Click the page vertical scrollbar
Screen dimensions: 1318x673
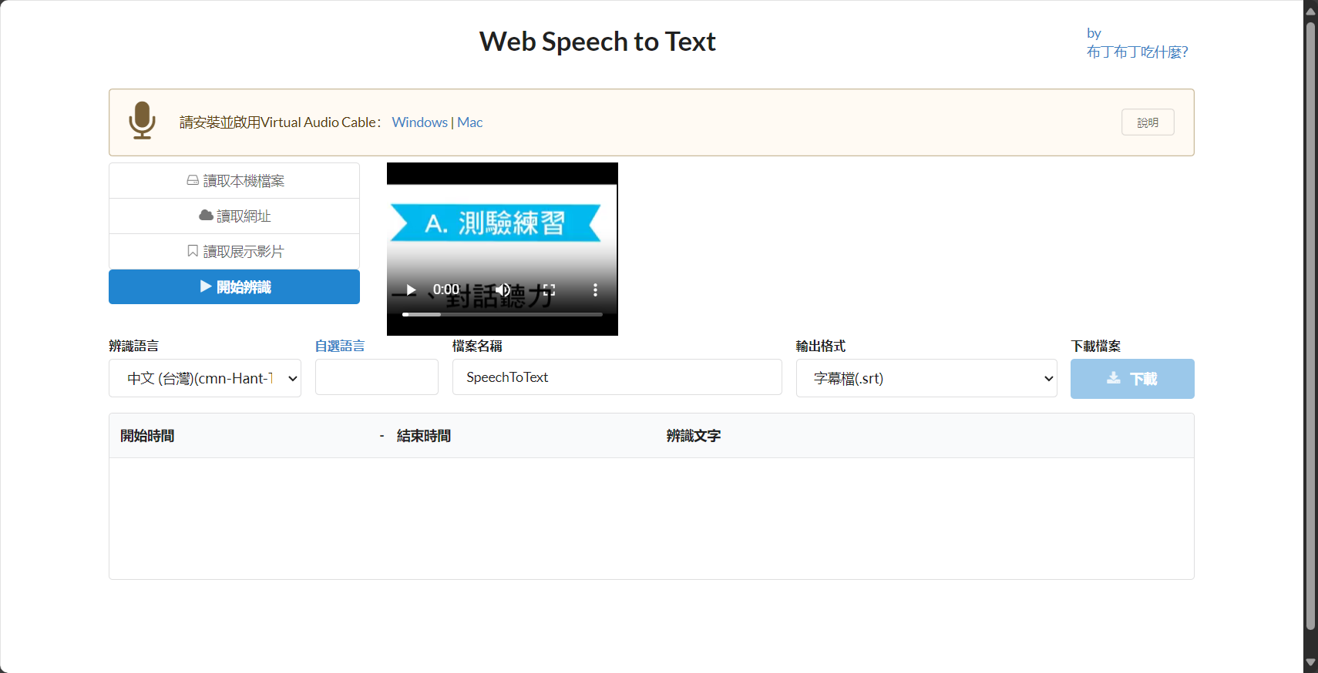point(1310,326)
